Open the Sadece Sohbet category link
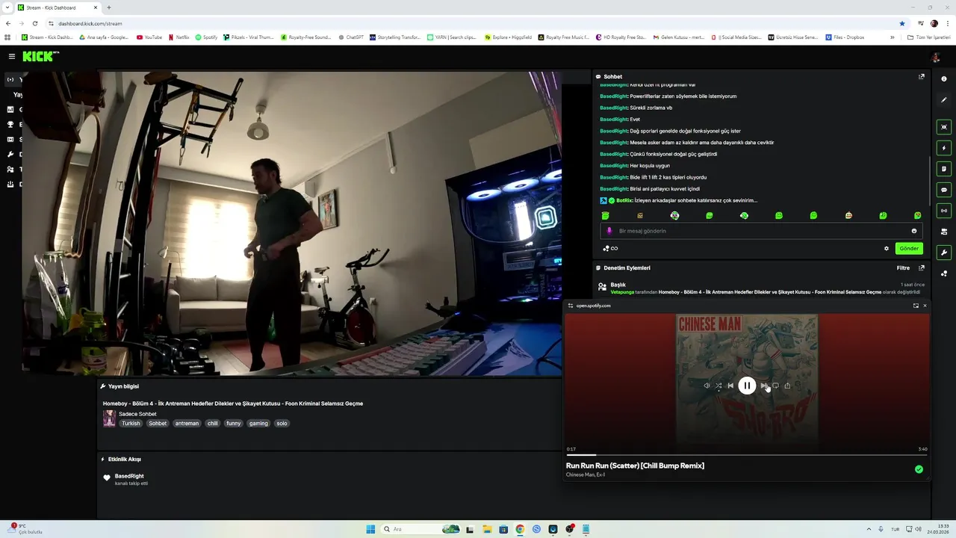This screenshot has width=956, height=538. pyautogui.click(x=137, y=414)
